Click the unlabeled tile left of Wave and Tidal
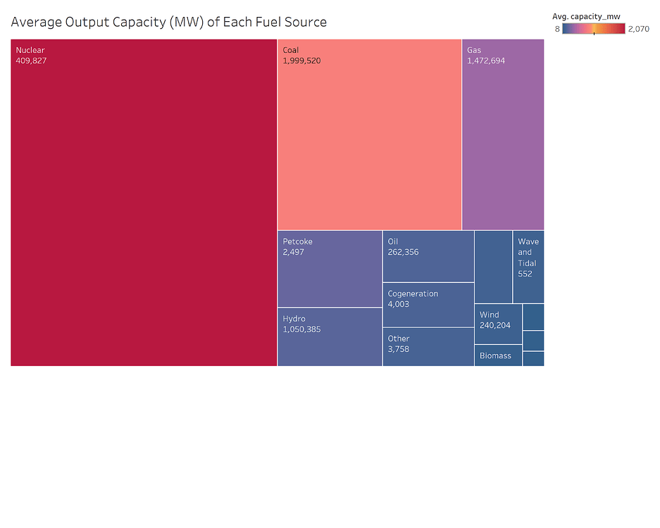The width and height of the screenshot is (660, 528). [493, 267]
